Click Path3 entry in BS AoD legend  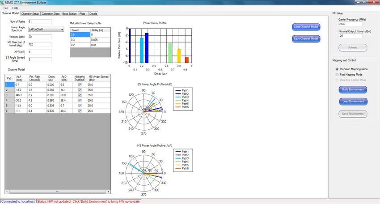[x=182, y=97]
